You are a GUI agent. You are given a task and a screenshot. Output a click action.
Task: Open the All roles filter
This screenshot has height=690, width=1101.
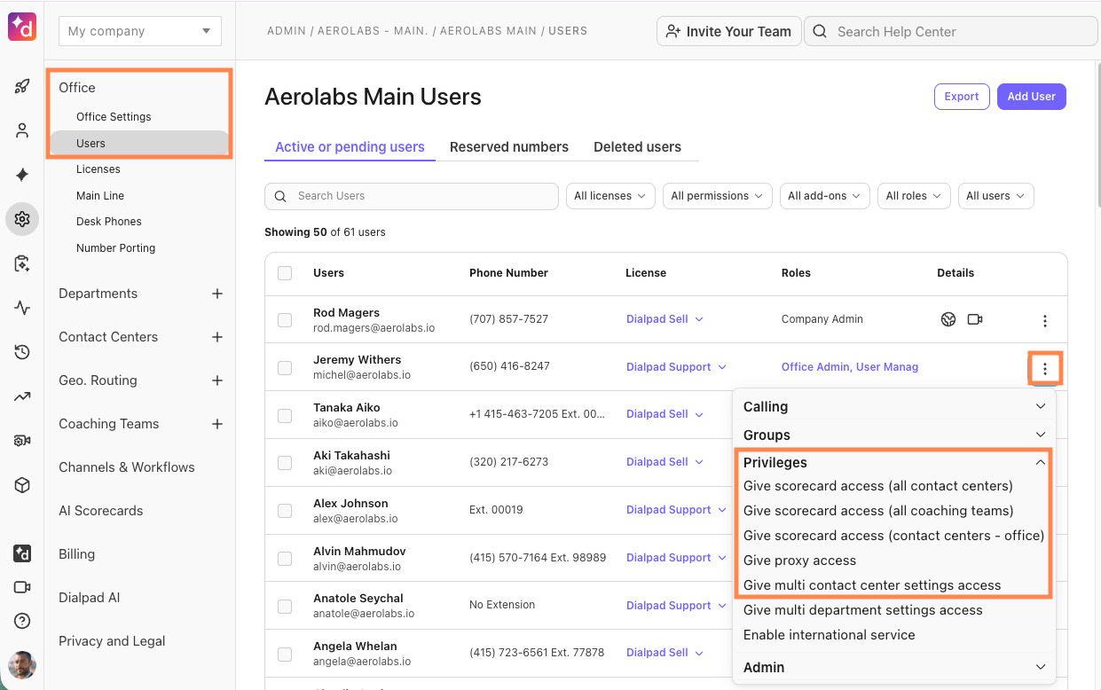[x=914, y=196]
